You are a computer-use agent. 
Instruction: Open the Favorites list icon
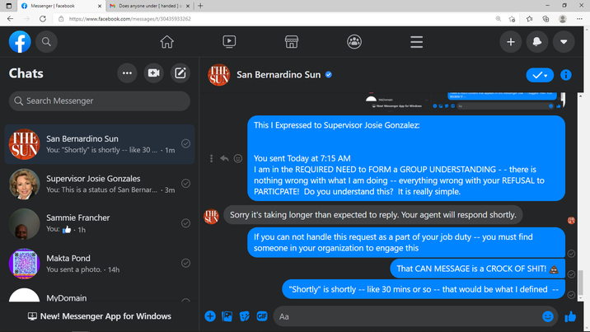529,19
